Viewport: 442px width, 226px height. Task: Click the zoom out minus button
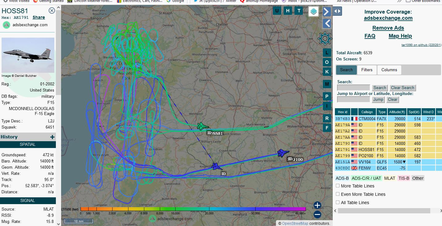pos(317,215)
